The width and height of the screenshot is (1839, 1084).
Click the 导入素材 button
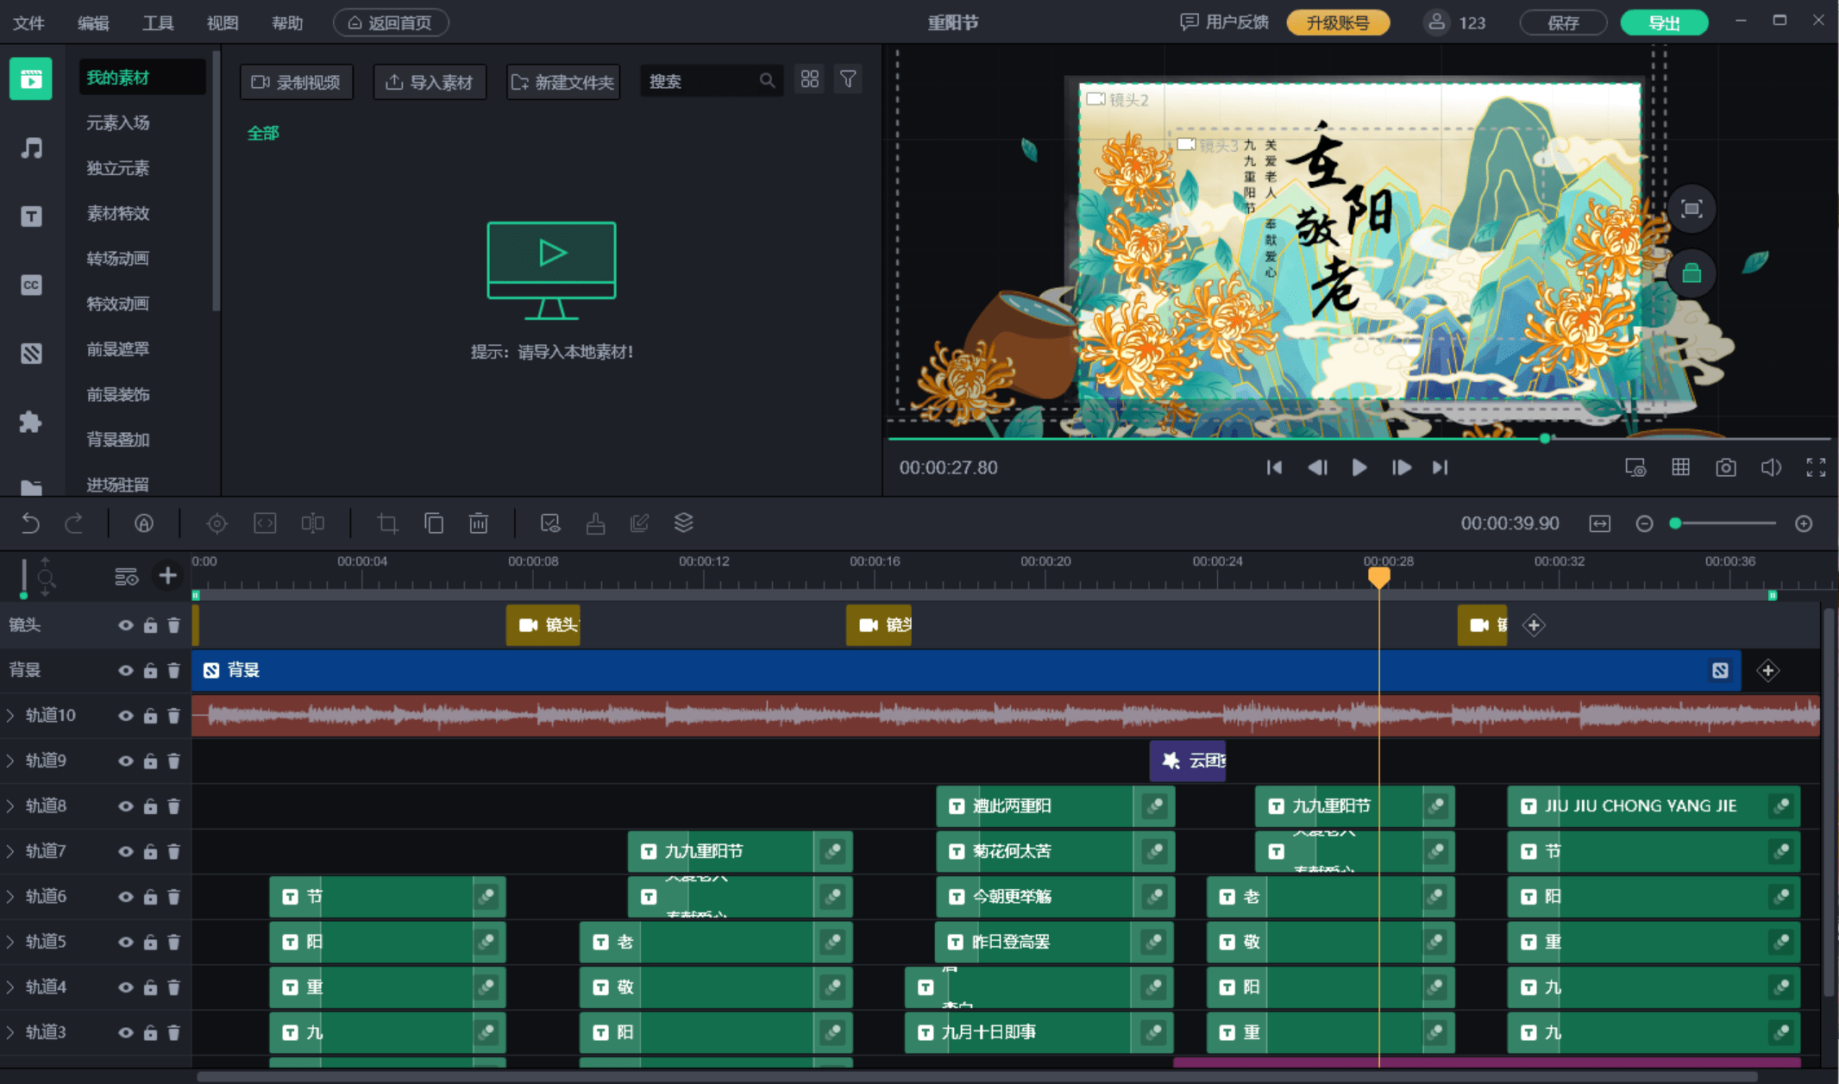click(x=430, y=82)
